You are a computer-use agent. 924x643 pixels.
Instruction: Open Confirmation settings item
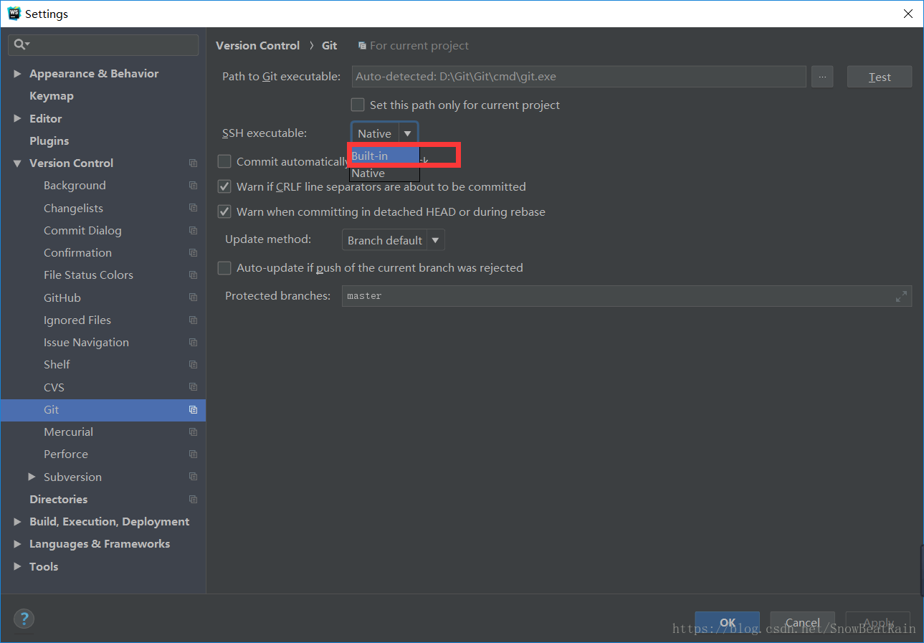pyautogui.click(x=77, y=252)
